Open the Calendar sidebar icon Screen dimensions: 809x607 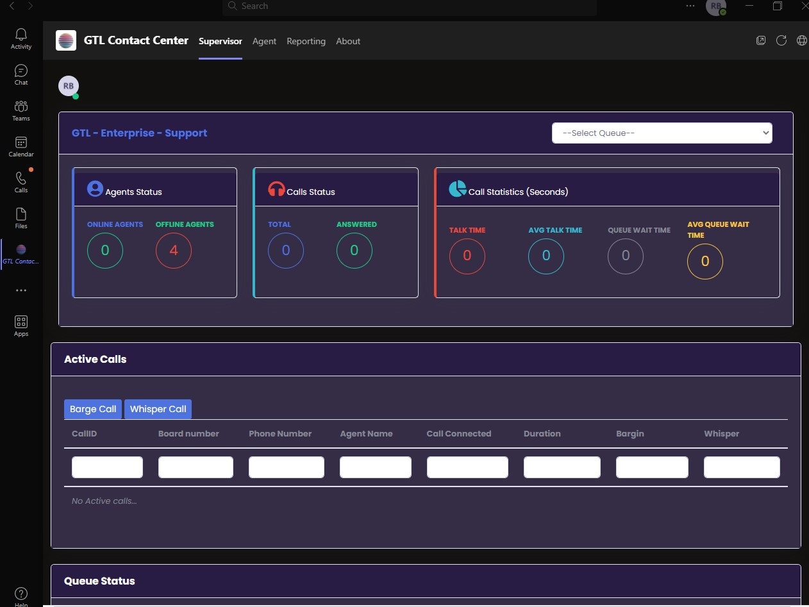click(21, 146)
